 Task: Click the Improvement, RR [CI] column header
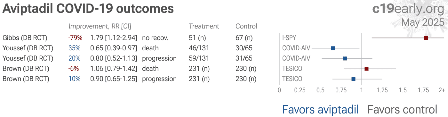(100, 26)
